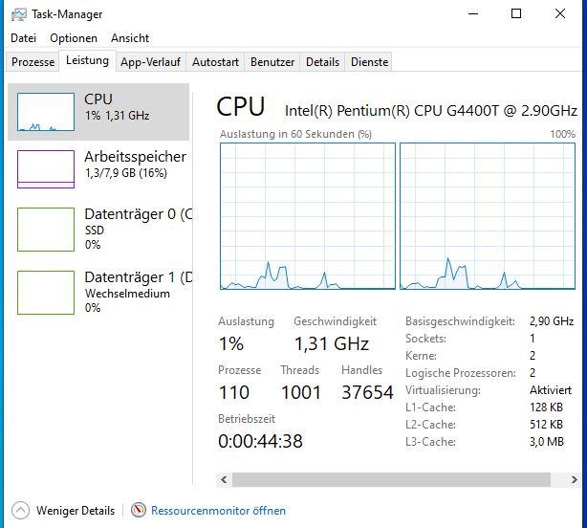Open Datenträger 1 Wechselmedium graph thumbnail
587x528 pixels.
45,292
